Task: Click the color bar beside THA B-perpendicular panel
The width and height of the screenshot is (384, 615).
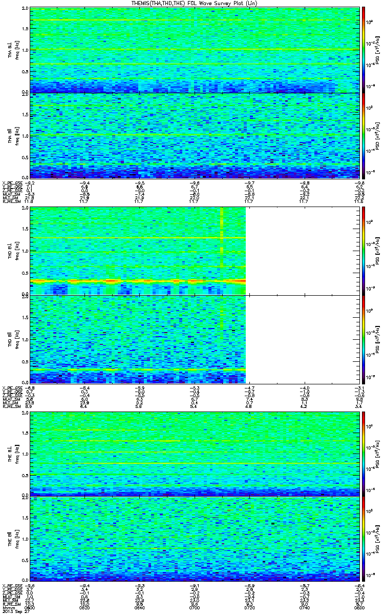Action: (x=364, y=50)
